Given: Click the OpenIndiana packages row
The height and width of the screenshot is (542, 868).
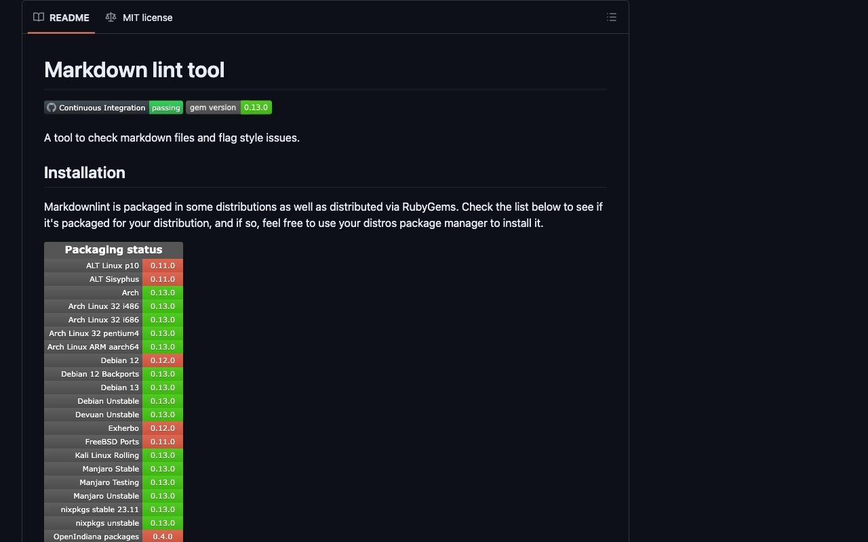Looking at the screenshot, I should [x=113, y=536].
